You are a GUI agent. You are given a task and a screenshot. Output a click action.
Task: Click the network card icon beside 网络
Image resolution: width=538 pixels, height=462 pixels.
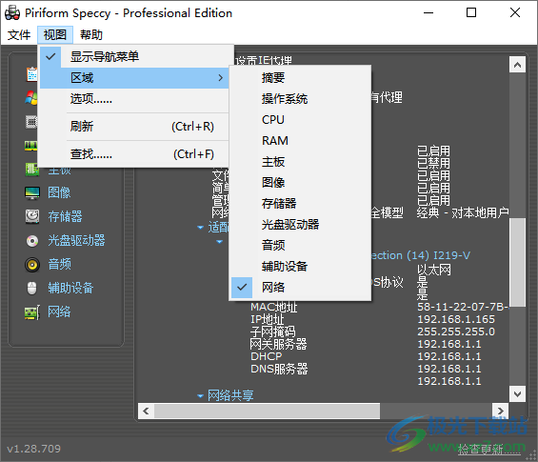click(x=32, y=312)
